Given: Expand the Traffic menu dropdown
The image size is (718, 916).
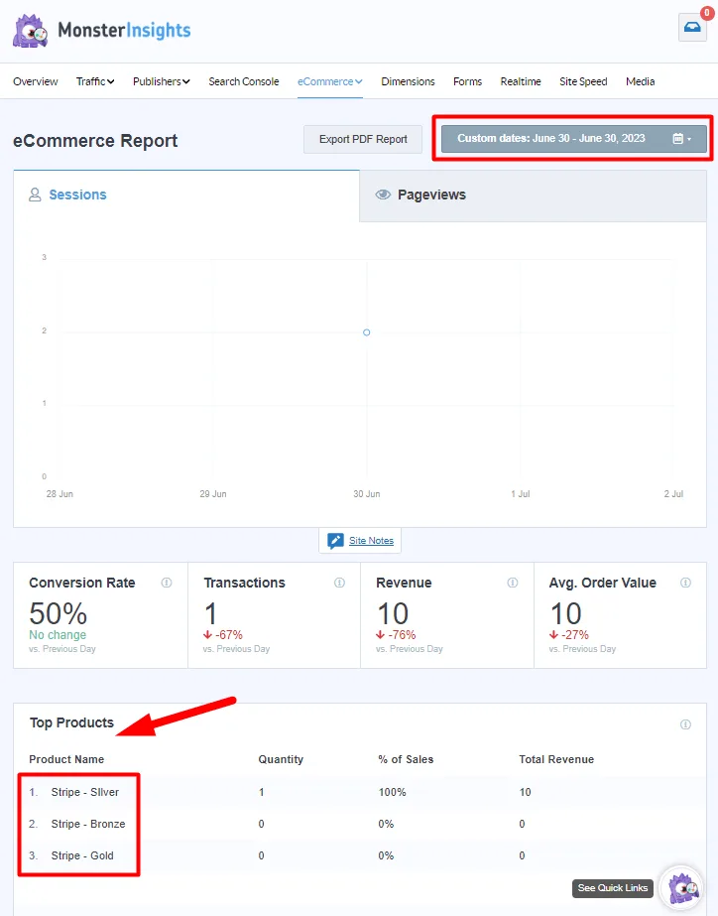Looking at the screenshot, I should 95,81.
